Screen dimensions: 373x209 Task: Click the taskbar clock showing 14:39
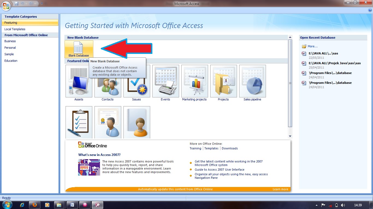point(358,205)
